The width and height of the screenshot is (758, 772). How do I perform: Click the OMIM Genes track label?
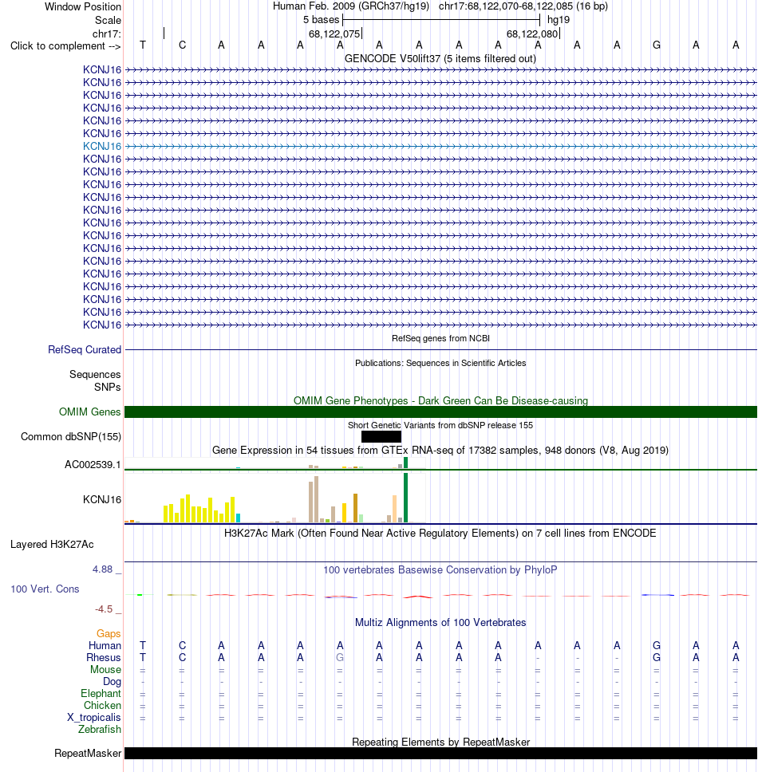click(89, 412)
